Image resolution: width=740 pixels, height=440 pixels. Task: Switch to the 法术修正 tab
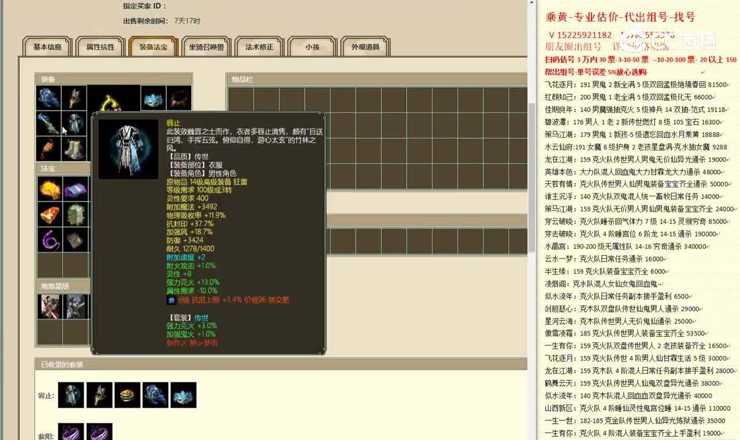260,47
